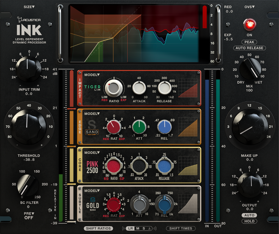Image resolution: width=279 pixels, height=234 pixels.
Task: Toggle the red ON power light
Action: pos(250,24)
